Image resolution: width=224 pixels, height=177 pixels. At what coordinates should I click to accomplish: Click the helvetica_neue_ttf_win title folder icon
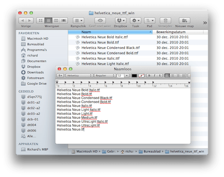click(91, 13)
